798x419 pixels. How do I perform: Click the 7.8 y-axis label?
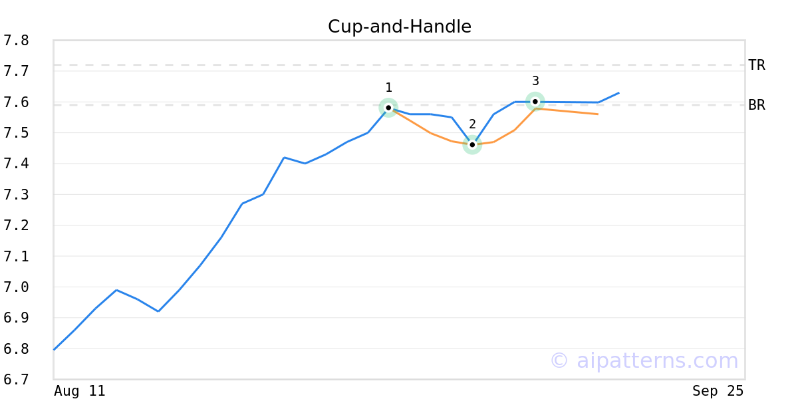[16, 41]
